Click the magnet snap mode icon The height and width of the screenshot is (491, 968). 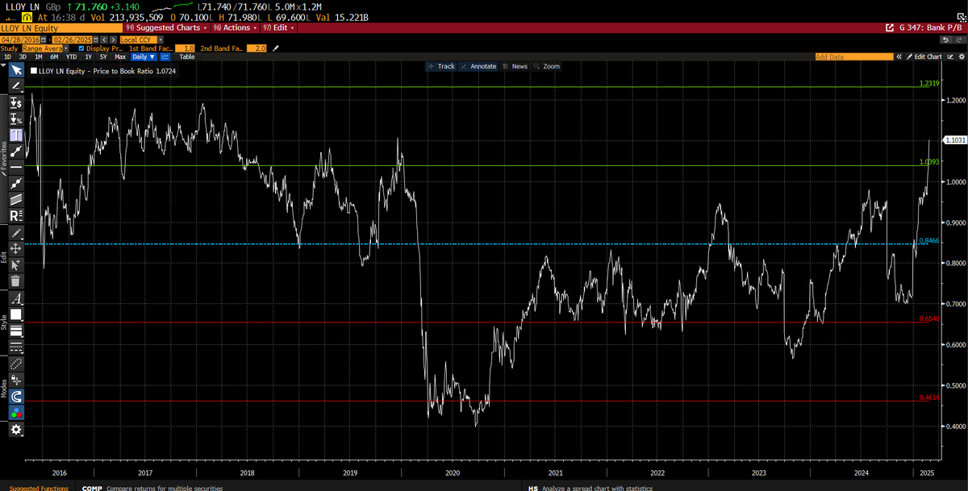click(x=16, y=396)
